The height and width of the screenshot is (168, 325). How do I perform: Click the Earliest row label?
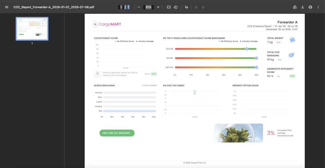tap(99, 102)
